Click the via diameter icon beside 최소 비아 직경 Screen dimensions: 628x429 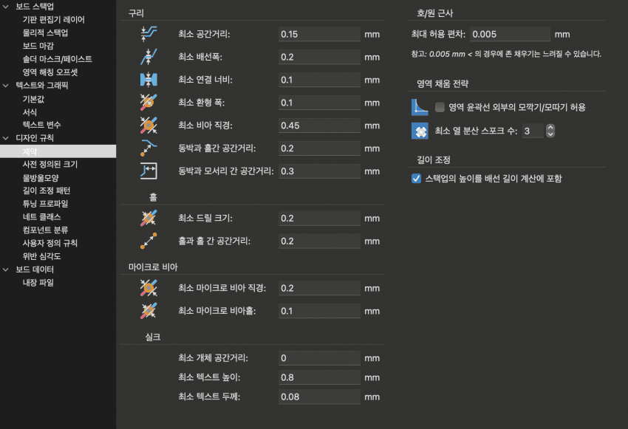(149, 126)
